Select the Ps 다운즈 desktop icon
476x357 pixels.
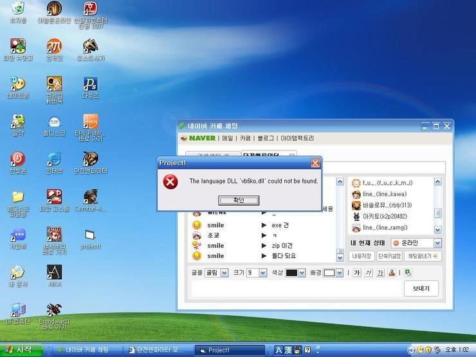[x=91, y=87]
